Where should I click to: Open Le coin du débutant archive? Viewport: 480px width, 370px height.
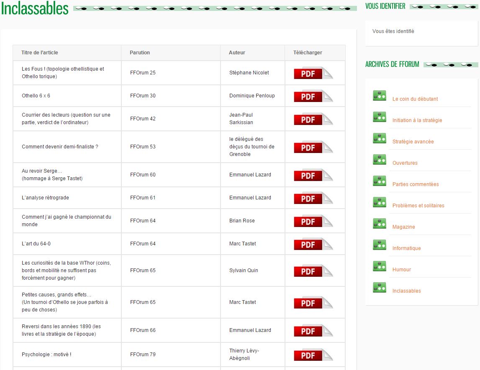(415, 99)
